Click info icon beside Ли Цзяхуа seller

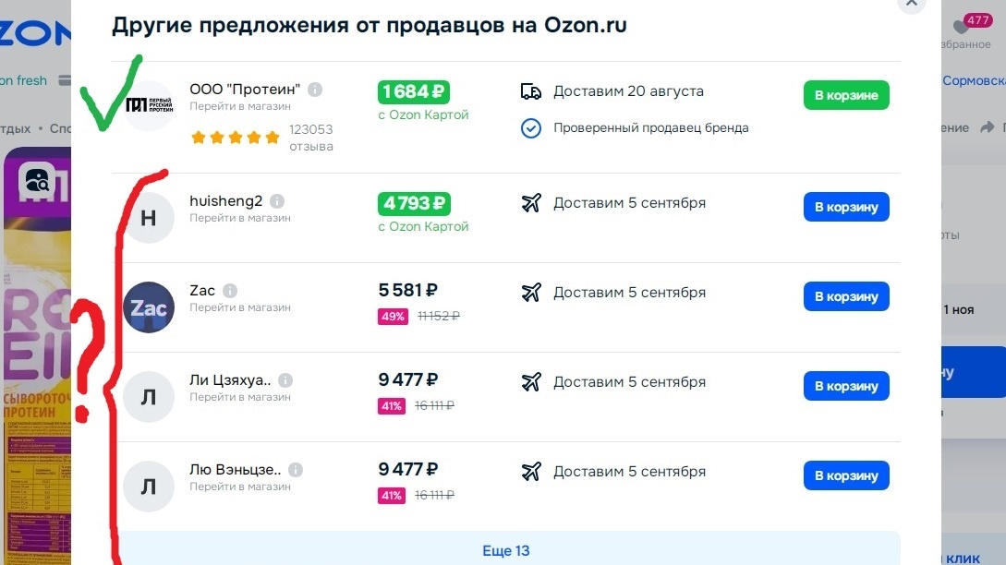pyautogui.click(x=285, y=380)
